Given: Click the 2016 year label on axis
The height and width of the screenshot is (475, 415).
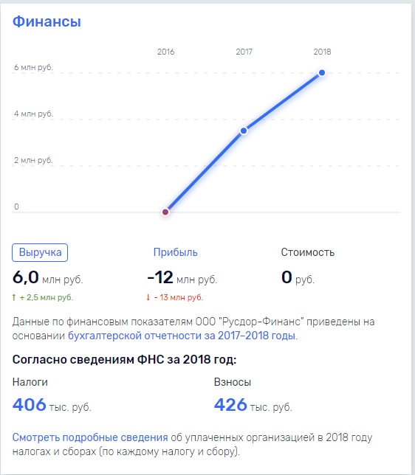Looking at the screenshot, I should pyautogui.click(x=165, y=52).
